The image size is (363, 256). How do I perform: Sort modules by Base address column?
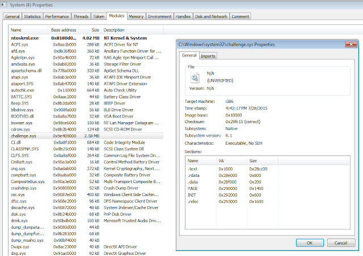pos(64,30)
